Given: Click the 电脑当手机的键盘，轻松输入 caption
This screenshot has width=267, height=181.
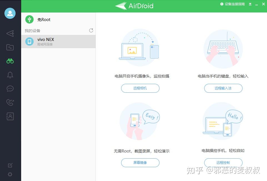Looking at the screenshot, I should (x=223, y=76).
